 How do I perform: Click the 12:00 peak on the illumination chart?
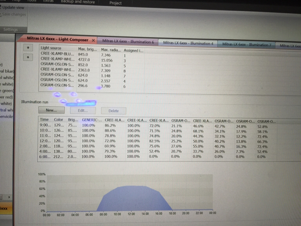pos(130,186)
